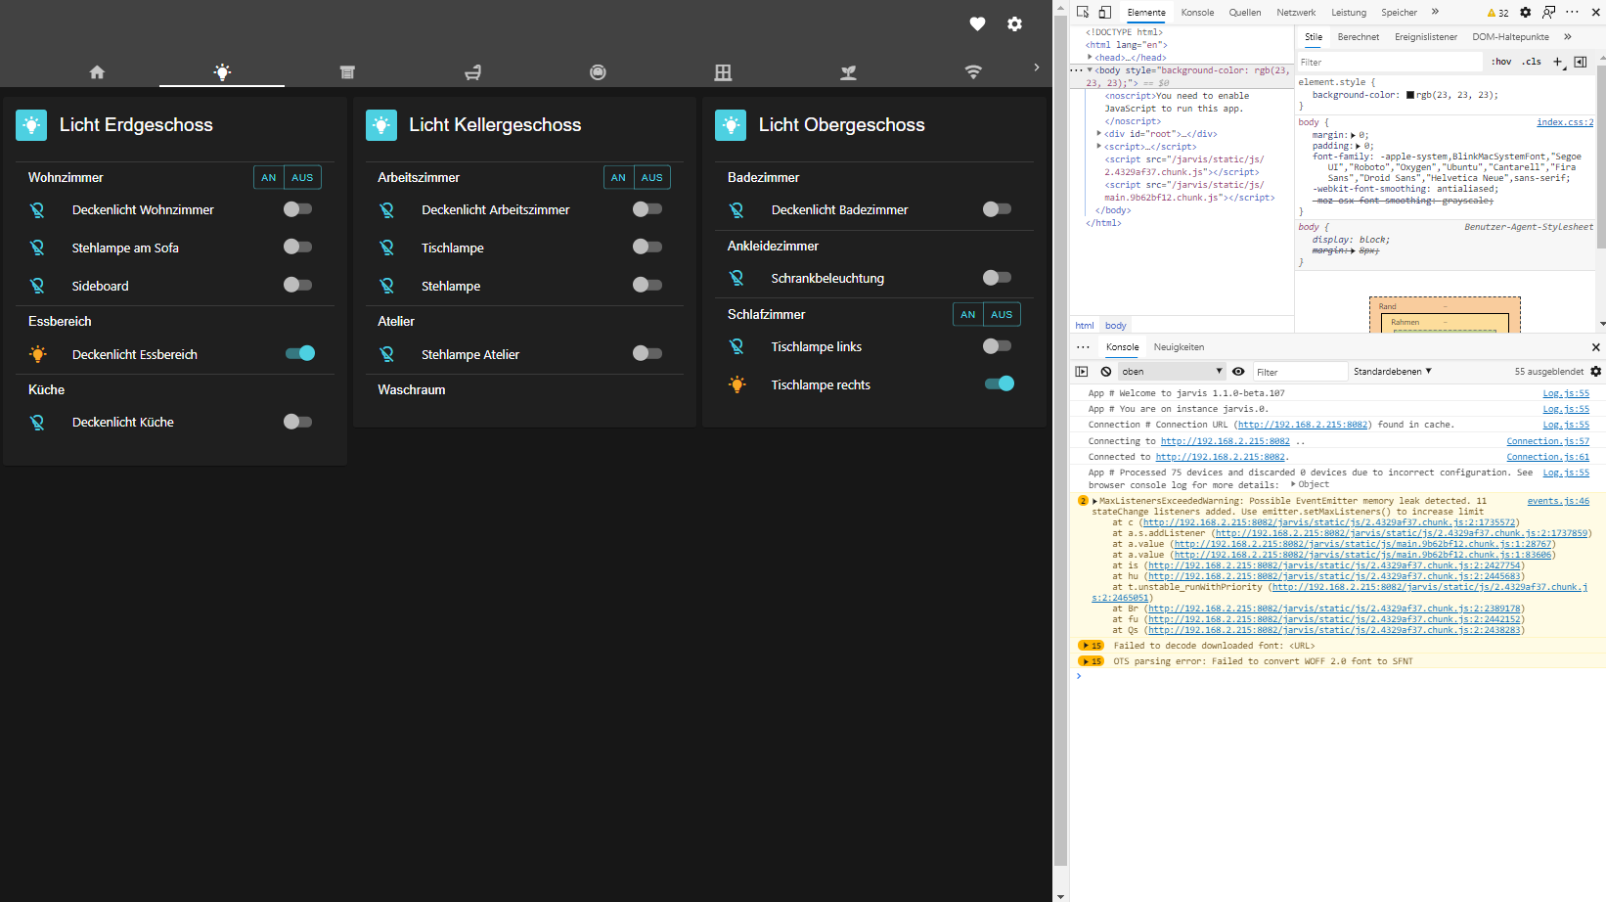This screenshot has width=1606, height=902.
Task: Toggle Stehlampe am Sofa switch
Action: tap(297, 247)
